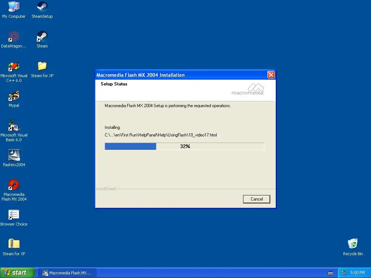Click the Macromedia logo in installer header
Viewport: 371px width, 278px height.
248,89
